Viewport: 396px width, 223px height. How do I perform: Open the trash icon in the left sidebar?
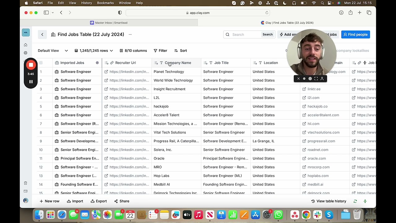pyautogui.click(x=26, y=183)
